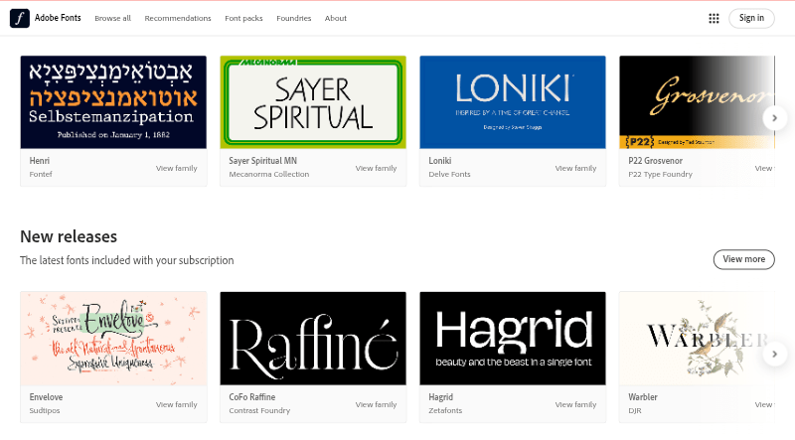The height and width of the screenshot is (440, 795).
Task: Open the About page link
Action: pyautogui.click(x=336, y=18)
